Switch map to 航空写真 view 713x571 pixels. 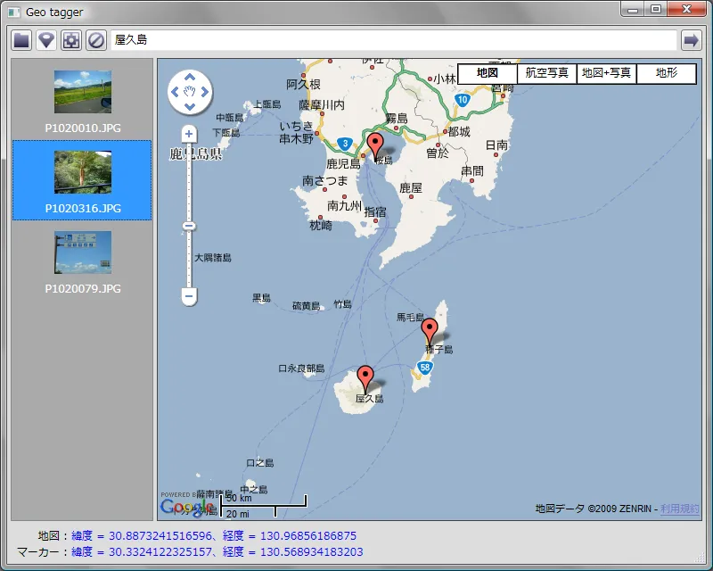coord(546,73)
